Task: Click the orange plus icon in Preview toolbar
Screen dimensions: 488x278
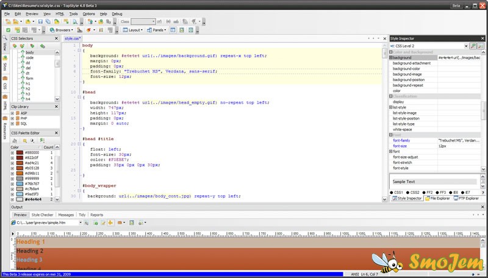Action: click(110, 223)
